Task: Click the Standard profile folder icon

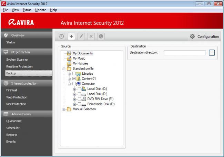Action: coord(69,69)
